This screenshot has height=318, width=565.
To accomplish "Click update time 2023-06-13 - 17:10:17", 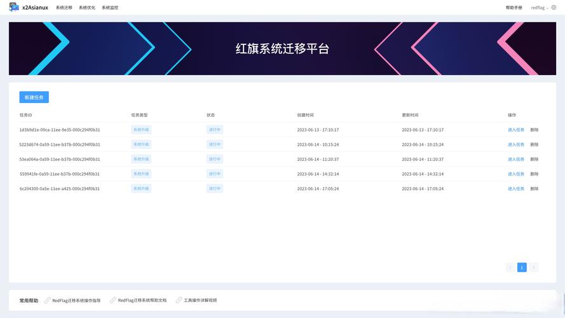I will [x=423, y=130].
